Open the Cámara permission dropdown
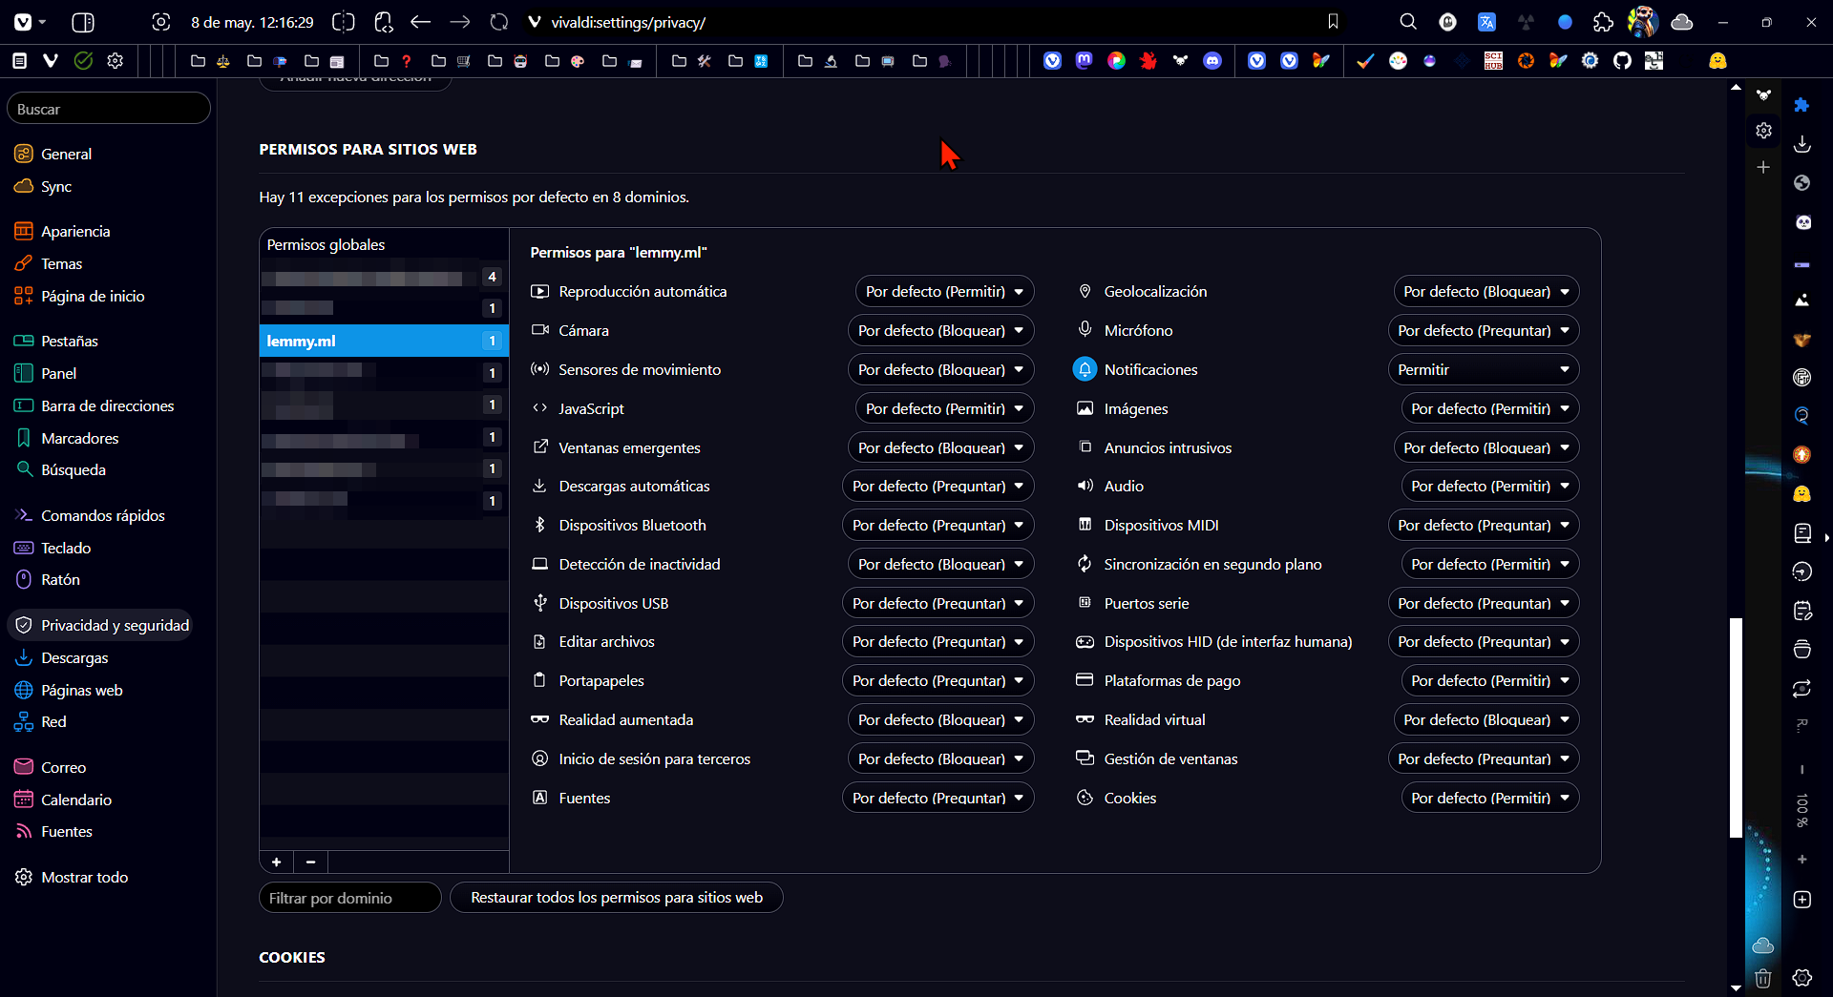Image resolution: width=1833 pixels, height=997 pixels. tap(939, 330)
